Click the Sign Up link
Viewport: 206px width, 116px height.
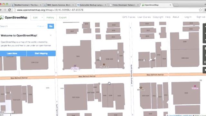pos(201,17)
